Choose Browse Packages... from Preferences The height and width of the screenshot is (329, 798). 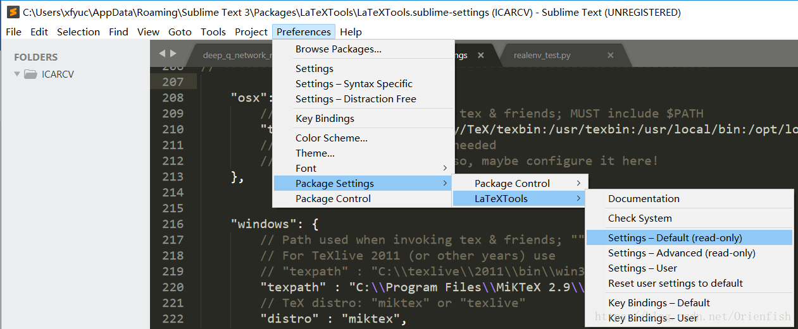[x=363, y=49]
